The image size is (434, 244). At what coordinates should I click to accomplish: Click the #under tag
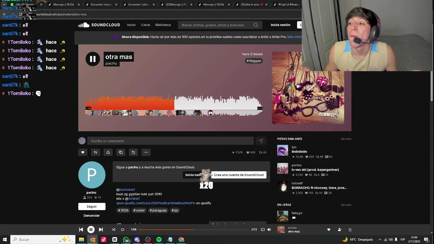click(139, 210)
